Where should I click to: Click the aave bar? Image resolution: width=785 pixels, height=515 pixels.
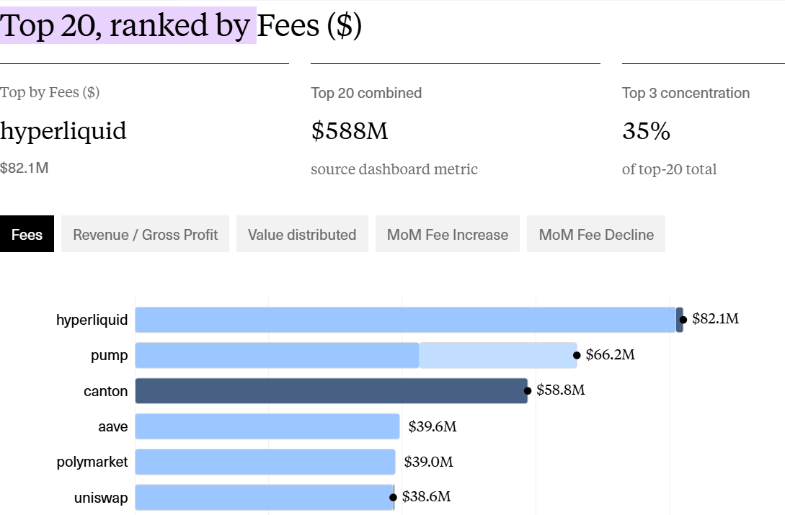[267, 426]
